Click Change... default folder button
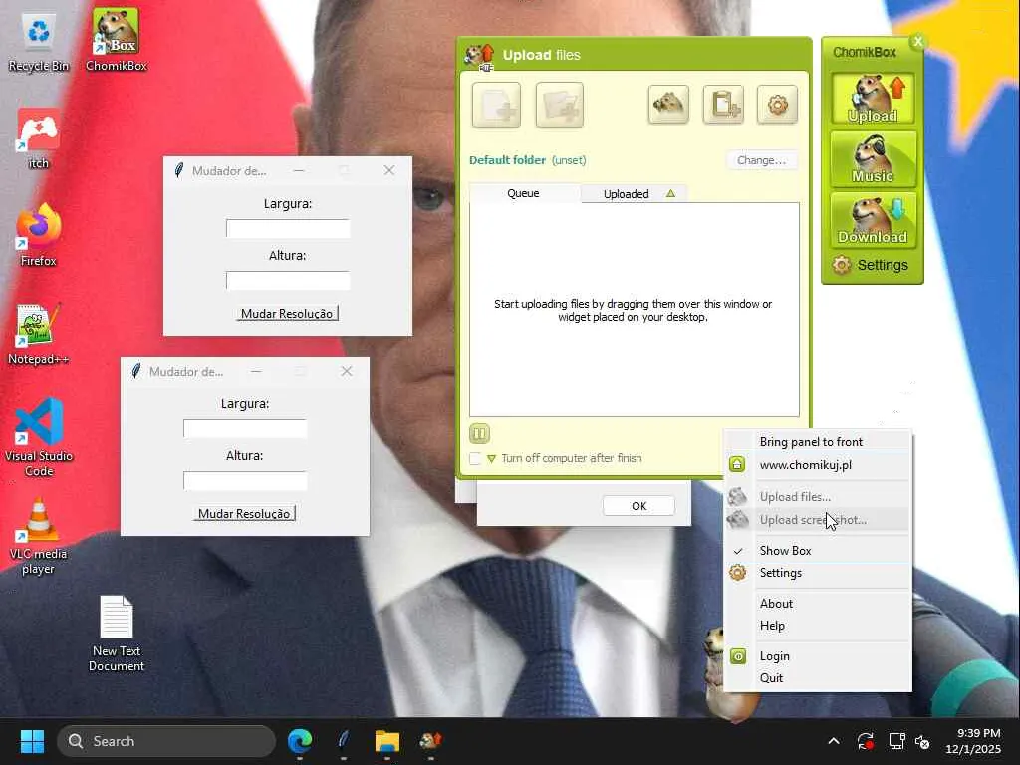 pyautogui.click(x=761, y=160)
